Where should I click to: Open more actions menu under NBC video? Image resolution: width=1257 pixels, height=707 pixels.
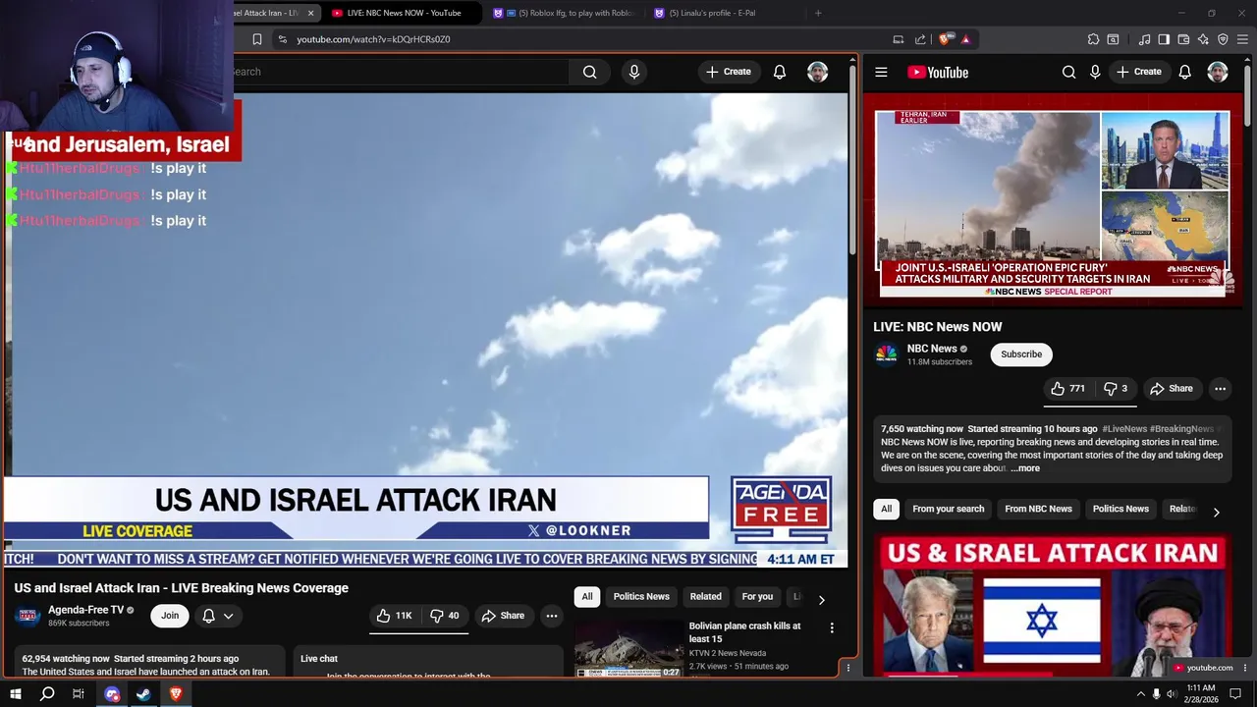tap(1220, 389)
